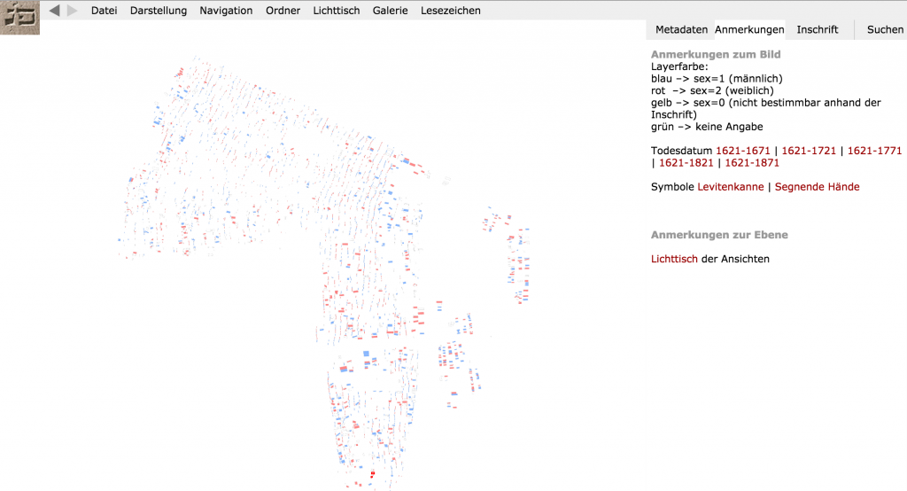Screen dimensions: 907x491
Task: Select the 1621-1871 date range link
Action: tap(752, 163)
